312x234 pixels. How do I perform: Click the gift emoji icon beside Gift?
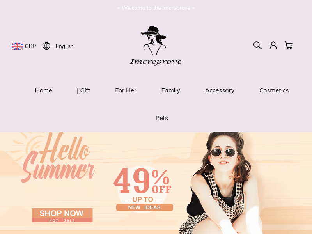tap(79, 90)
